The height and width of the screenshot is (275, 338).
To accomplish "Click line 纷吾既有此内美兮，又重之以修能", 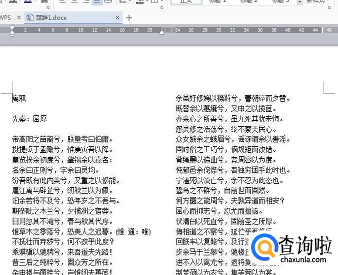I will 66,180.
